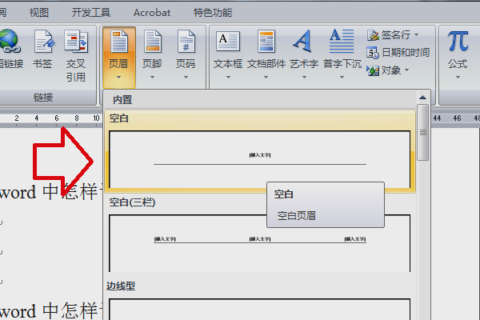Insert a 签名行 signature line
Viewport: 480px width, 320px height.
tap(393, 35)
